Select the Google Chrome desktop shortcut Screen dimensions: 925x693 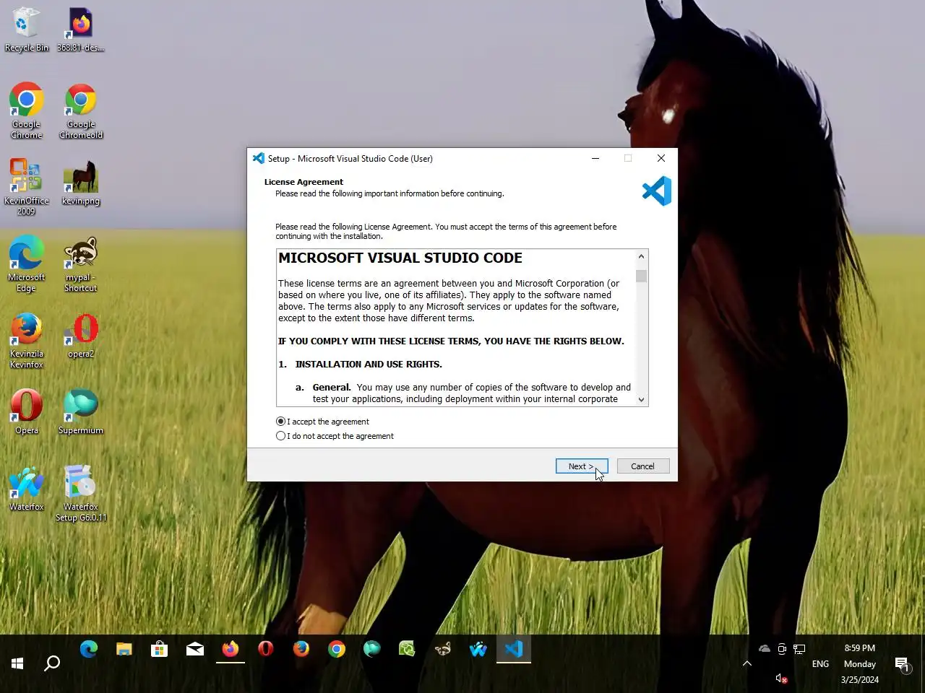click(27, 111)
